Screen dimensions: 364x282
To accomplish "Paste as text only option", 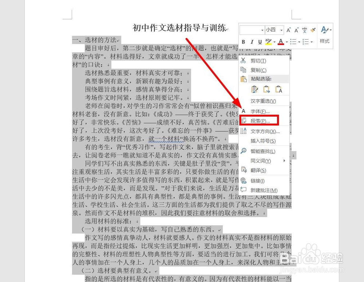I will click(x=278, y=89).
